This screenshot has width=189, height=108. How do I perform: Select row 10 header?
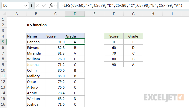coord(3,70)
